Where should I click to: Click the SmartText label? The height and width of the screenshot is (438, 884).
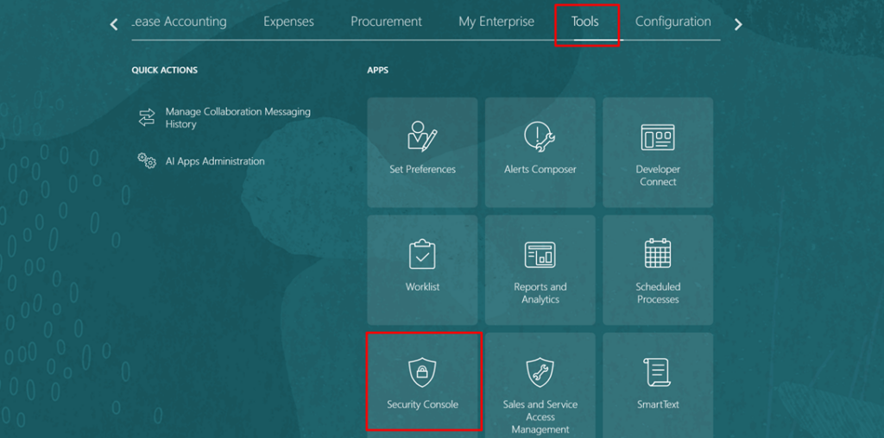pos(657,404)
